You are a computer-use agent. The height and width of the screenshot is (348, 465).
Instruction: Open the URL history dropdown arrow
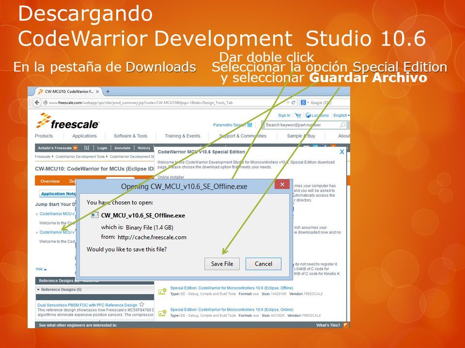point(288,102)
